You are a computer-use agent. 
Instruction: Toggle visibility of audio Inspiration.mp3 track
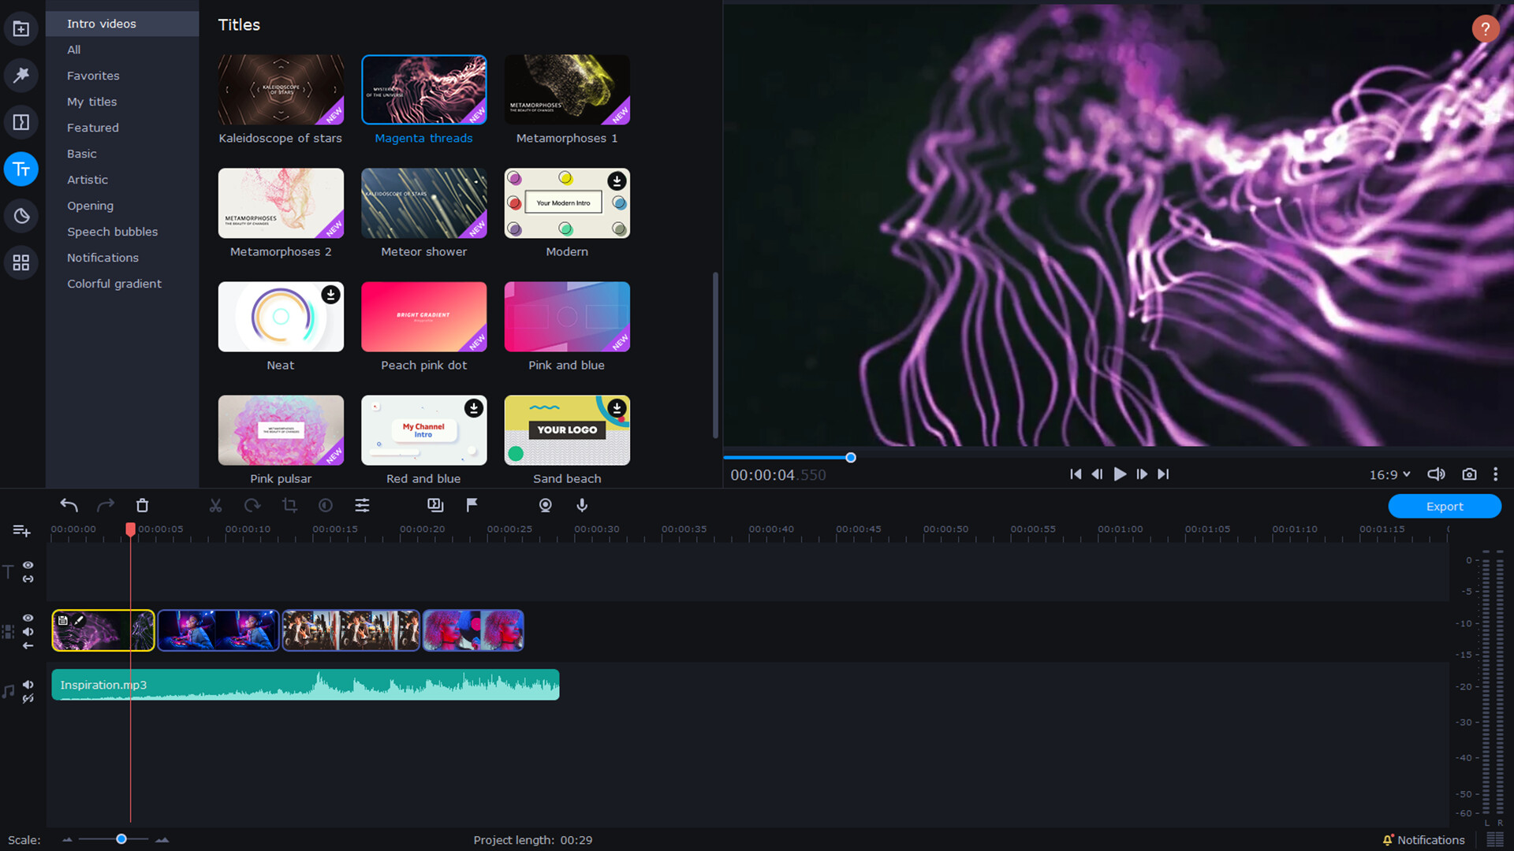tap(27, 682)
